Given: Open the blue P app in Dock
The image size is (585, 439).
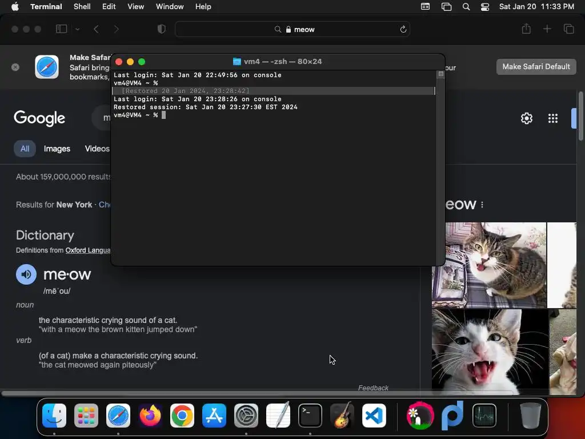Looking at the screenshot, I should point(452,415).
